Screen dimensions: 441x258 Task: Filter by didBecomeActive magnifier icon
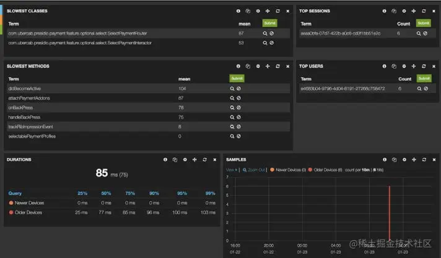coord(232,88)
